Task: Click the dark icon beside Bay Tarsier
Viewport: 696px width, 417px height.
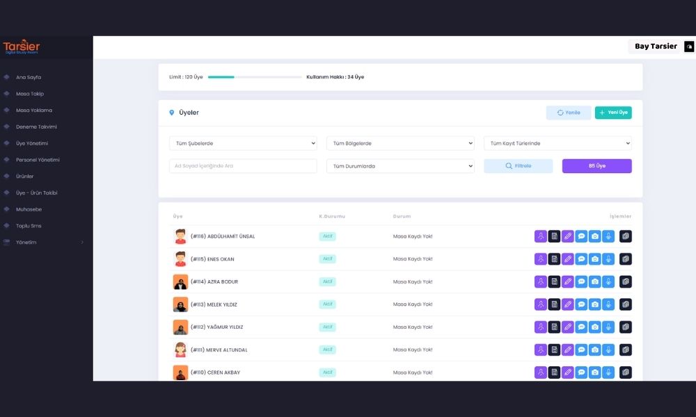Action: 689,47
